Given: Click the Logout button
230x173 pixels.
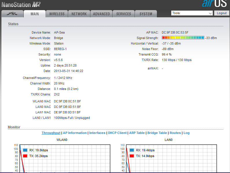Looking at the screenshot, I should (222, 13).
